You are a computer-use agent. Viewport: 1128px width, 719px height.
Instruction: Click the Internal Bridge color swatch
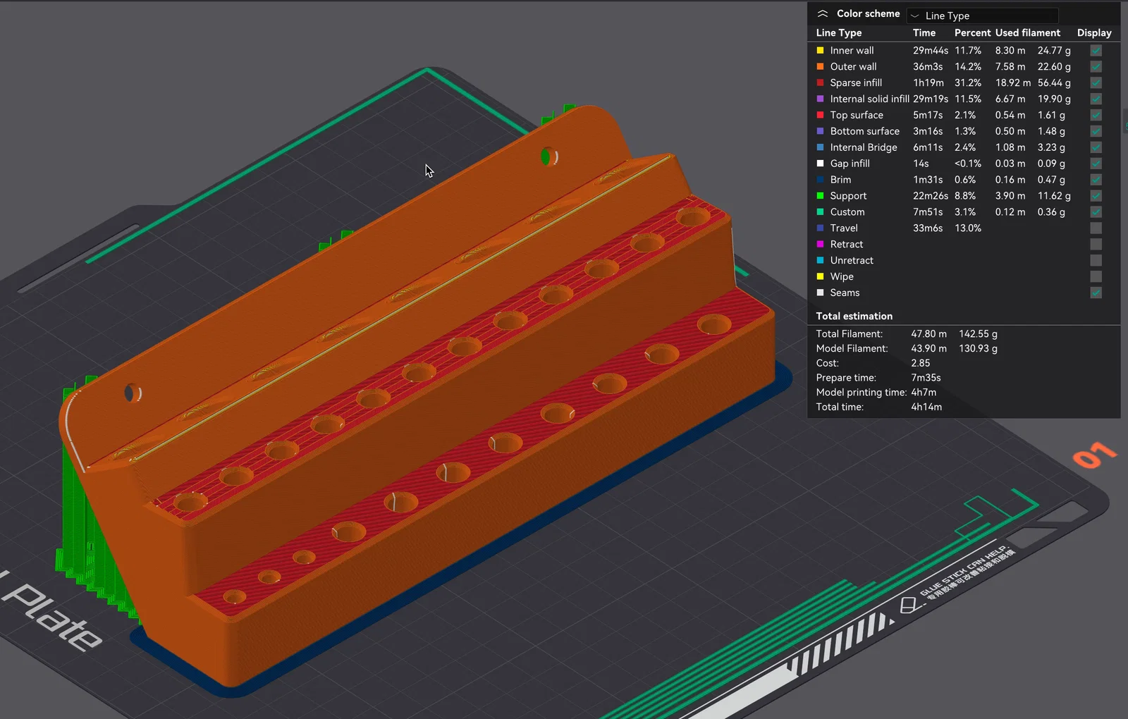[820, 148]
